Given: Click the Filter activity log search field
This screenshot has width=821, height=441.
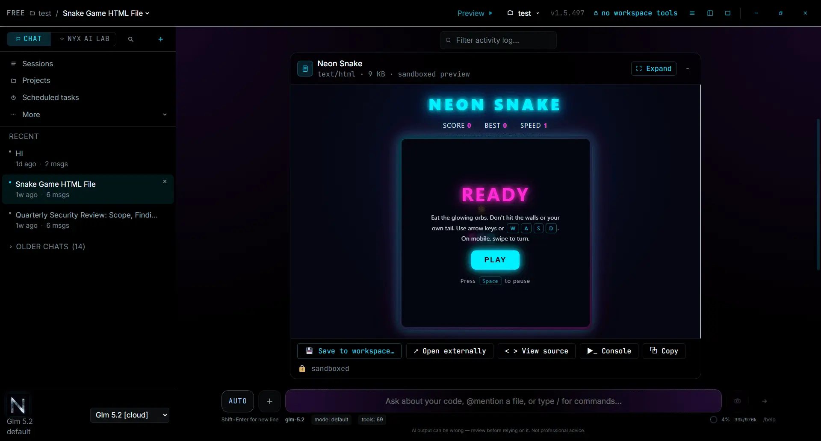Looking at the screenshot, I should coord(498,40).
